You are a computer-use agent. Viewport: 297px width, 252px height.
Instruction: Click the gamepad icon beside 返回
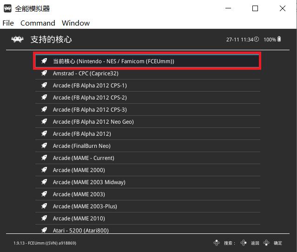click(x=244, y=243)
